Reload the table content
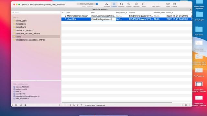The image size is (207, 116). [x=74, y=105]
